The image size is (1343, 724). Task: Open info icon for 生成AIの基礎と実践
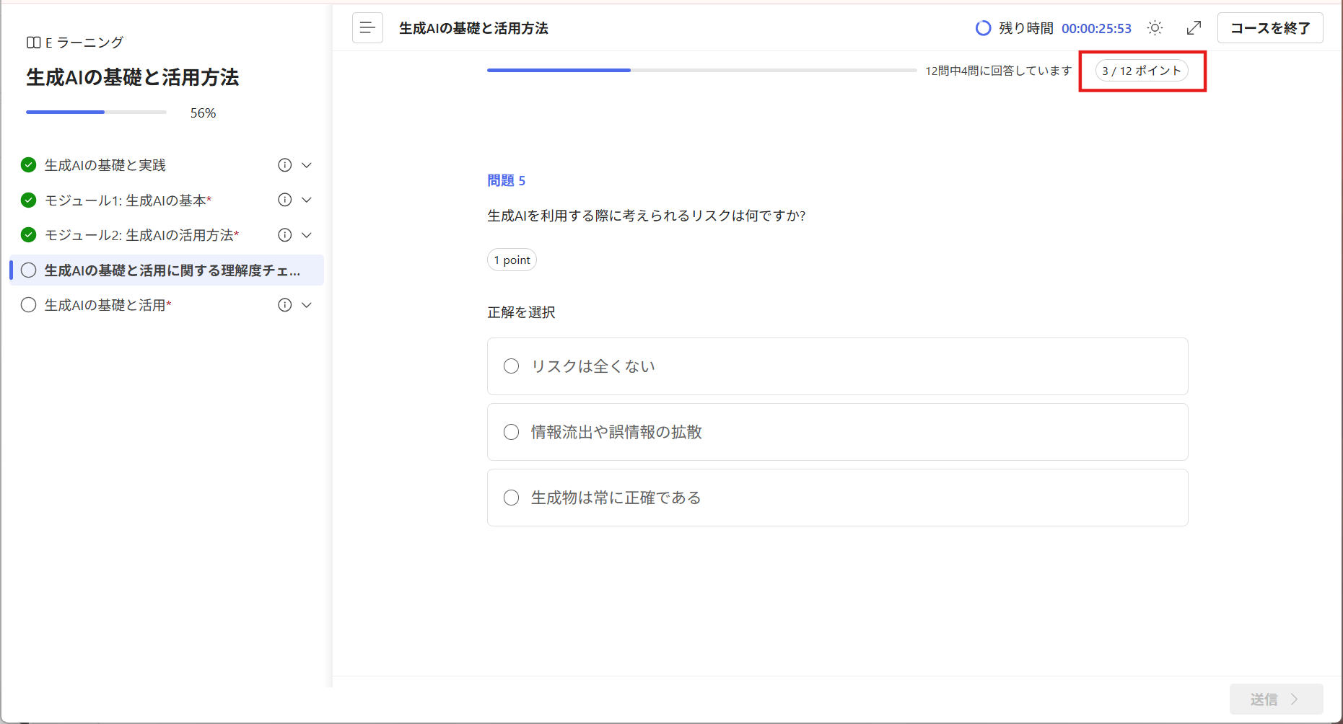[285, 165]
